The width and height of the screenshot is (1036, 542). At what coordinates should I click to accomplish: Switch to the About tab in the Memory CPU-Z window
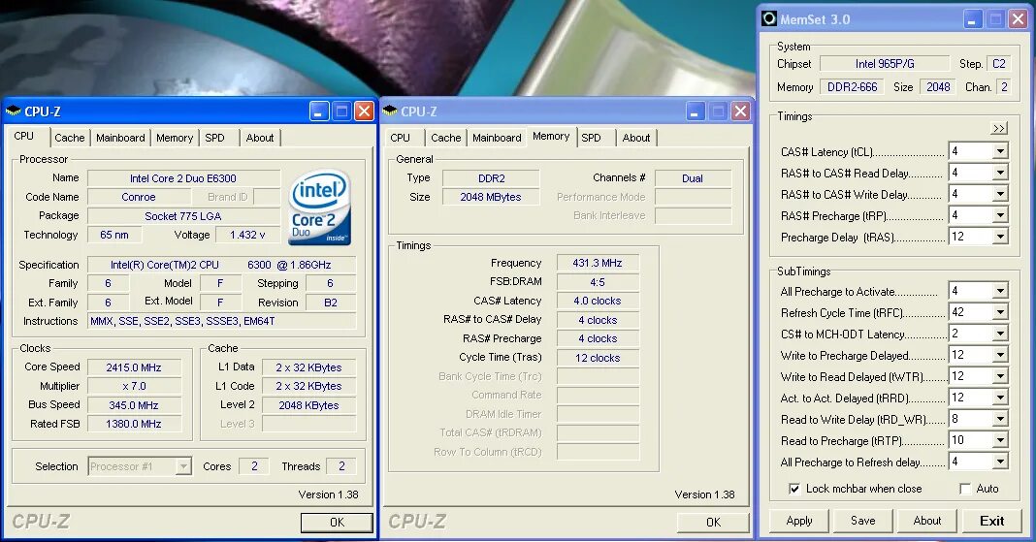click(636, 138)
